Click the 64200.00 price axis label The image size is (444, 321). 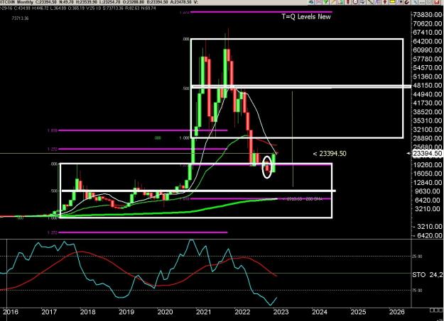(x=428, y=41)
